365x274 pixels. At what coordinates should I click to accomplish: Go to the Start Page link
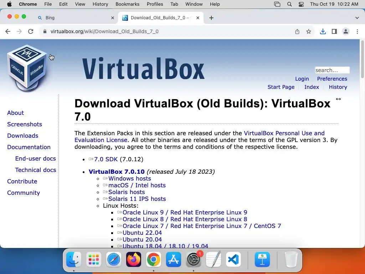[x=281, y=87]
